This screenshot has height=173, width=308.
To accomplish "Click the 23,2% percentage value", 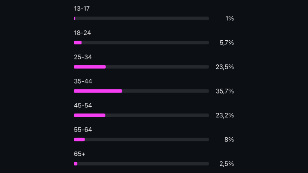I will pyautogui.click(x=225, y=115).
